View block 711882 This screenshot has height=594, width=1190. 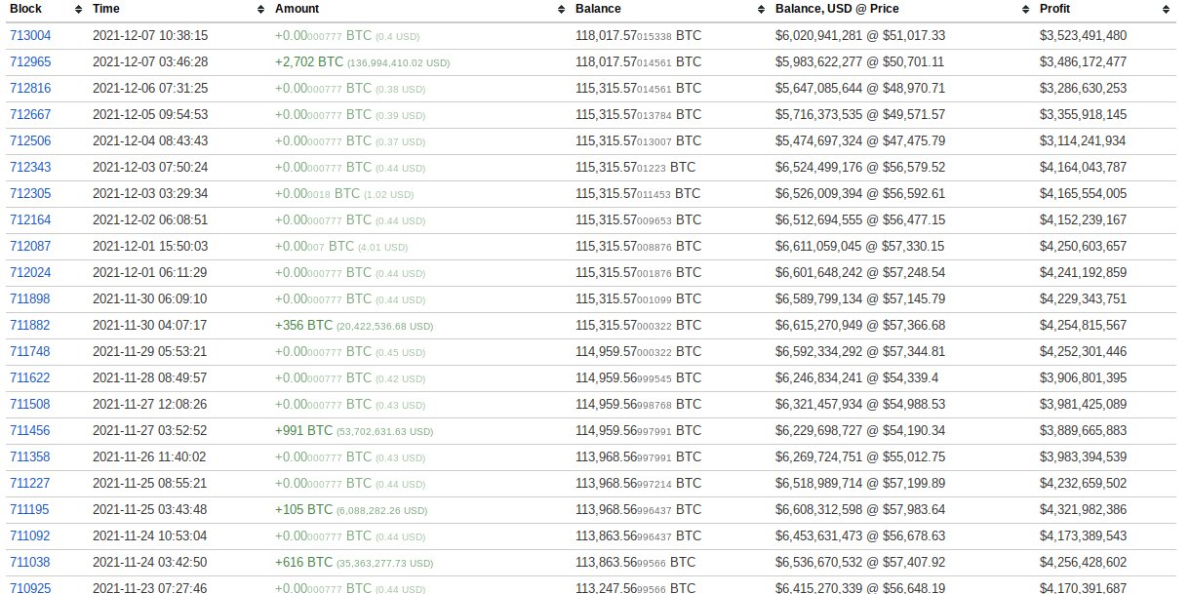[21, 325]
